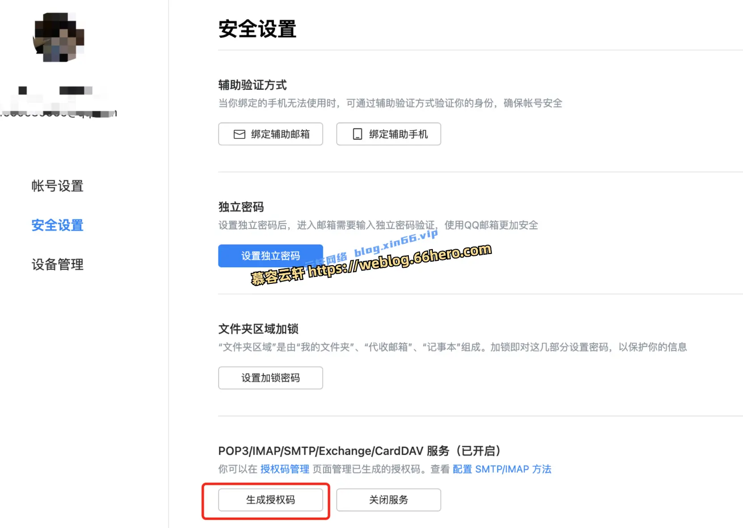The width and height of the screenshot is (743, 528).
Task: Click the POP3/IMAP/SMTP service section heading
Action: (x=359, y=451)
